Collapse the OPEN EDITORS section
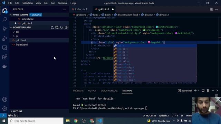 click(x=11, y=15)
